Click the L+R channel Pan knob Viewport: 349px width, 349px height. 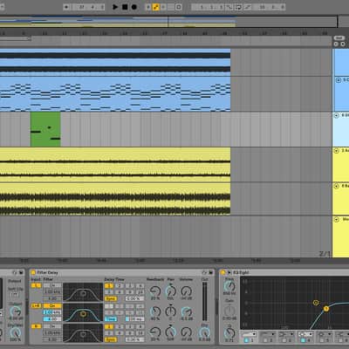click(171, 311)
